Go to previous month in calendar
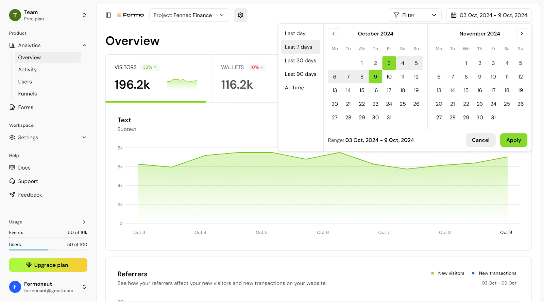Viewport: 544px width, 302px height. click(334, 34)
